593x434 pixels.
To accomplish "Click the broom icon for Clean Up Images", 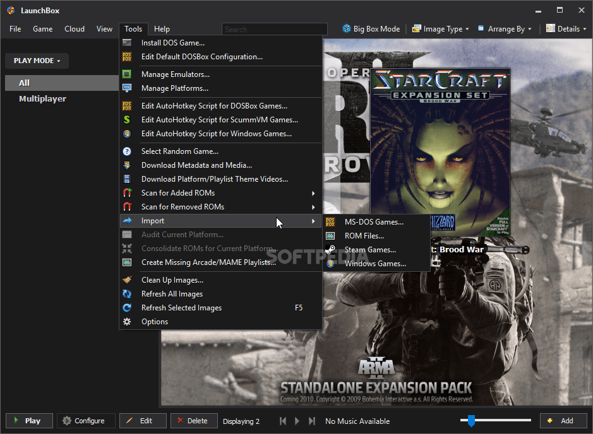I will point(127,280).
